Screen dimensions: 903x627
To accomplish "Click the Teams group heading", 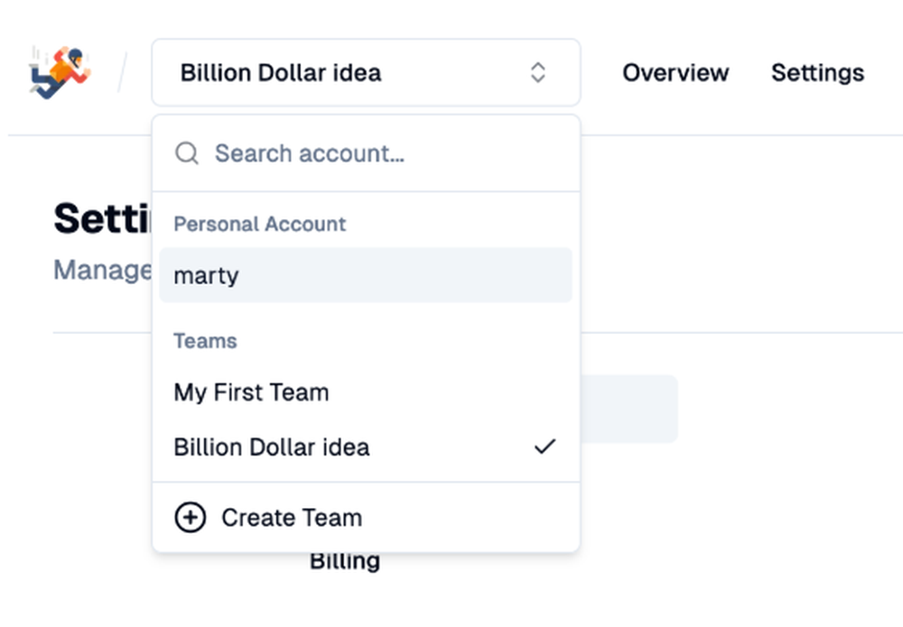I will [205, 341].
